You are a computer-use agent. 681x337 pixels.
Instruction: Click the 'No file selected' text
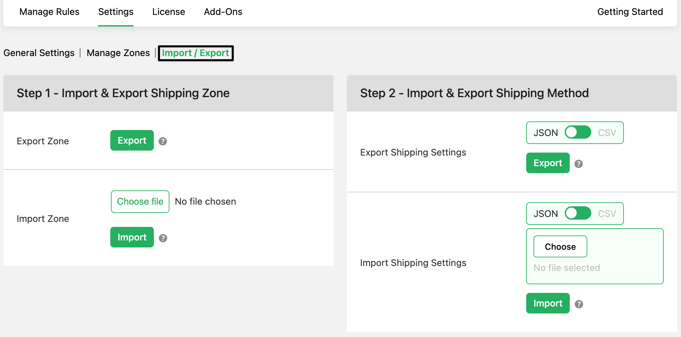(x=567, y=268)
